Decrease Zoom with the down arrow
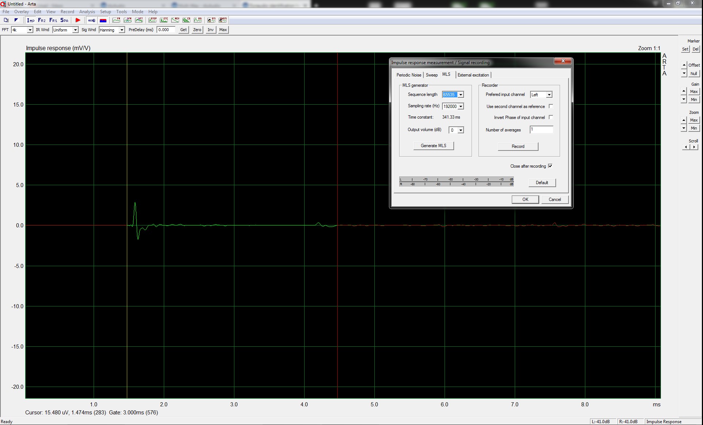703x425 pixels. (684, 128)
